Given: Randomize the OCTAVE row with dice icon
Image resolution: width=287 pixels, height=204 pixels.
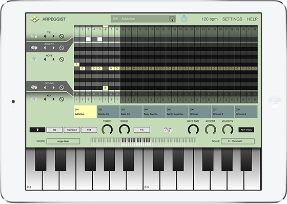Looking at the screenshot, I should [34, 87].
